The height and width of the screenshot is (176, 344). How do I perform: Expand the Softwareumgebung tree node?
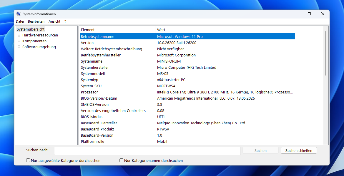coord(19,47)
